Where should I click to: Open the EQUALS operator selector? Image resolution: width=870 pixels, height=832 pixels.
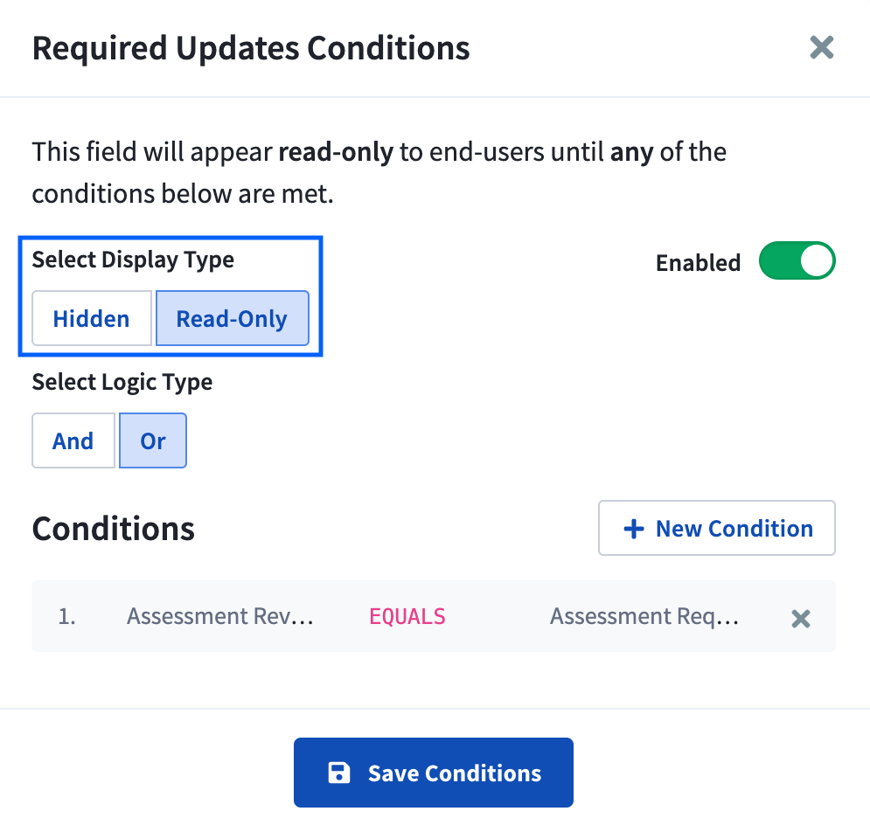coord(407,616)
